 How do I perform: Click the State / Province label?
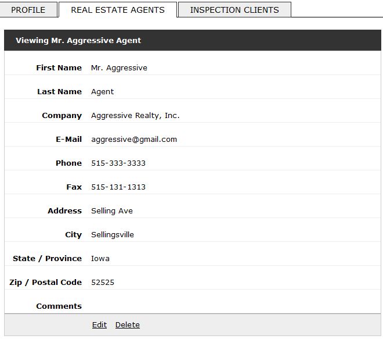pos(47,259)
